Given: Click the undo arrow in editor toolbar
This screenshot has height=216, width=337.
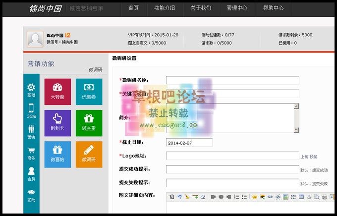Looking at the screenshot, I should point(179,197).
